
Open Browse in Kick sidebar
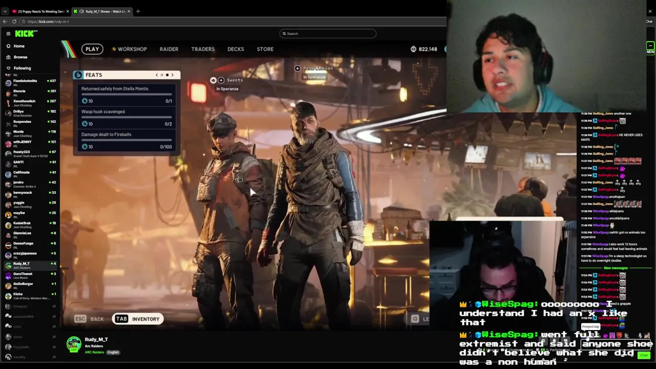pos(20,57)
